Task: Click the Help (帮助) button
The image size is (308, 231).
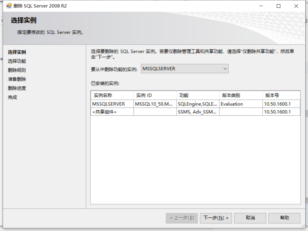Action: 284,218
